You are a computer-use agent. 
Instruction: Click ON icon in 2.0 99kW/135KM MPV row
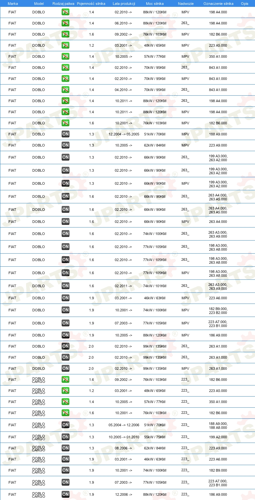[x=66, y=368]
